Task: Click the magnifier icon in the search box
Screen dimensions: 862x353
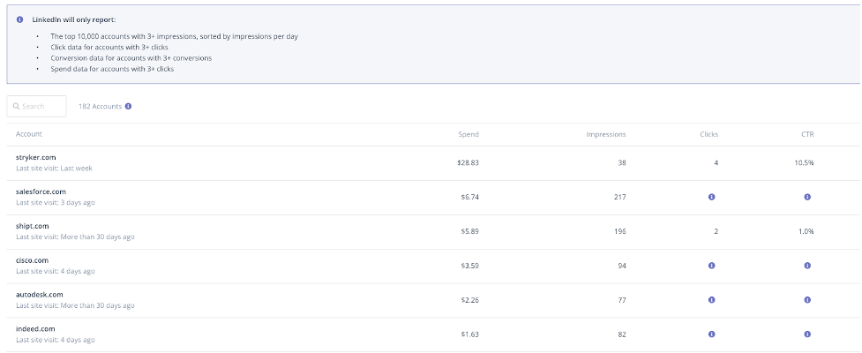Action: pyautogui.click(x=17, y=106)
